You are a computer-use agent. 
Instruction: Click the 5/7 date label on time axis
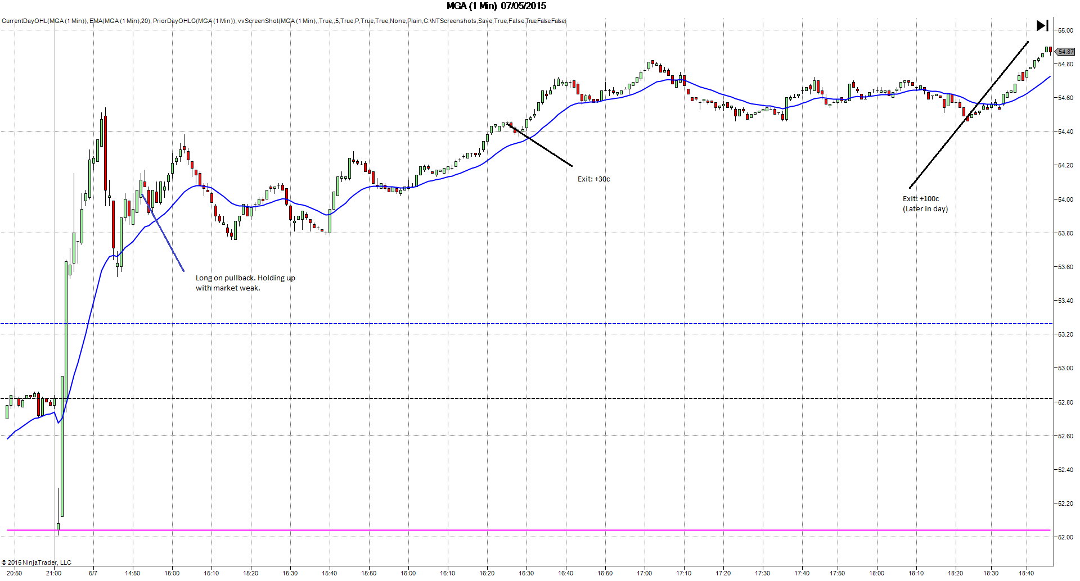(x=93, y=573)
